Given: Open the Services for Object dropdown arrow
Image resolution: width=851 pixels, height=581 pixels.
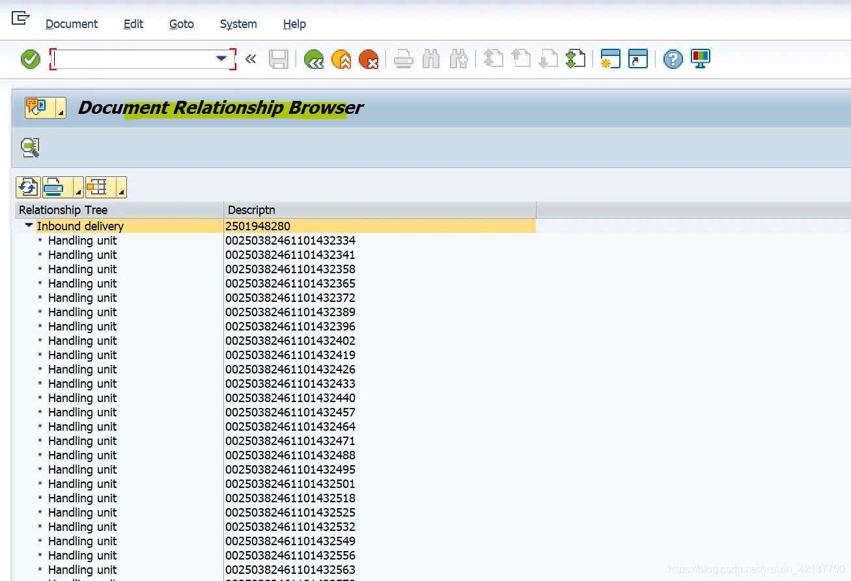Looking at the screenshot, I should (61, 108).
